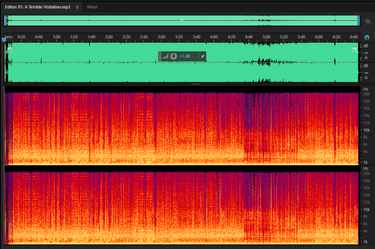The image size is (375, 249).
Task: Click the 1:00 mark on the time ruler
Action: coord(57,37)
